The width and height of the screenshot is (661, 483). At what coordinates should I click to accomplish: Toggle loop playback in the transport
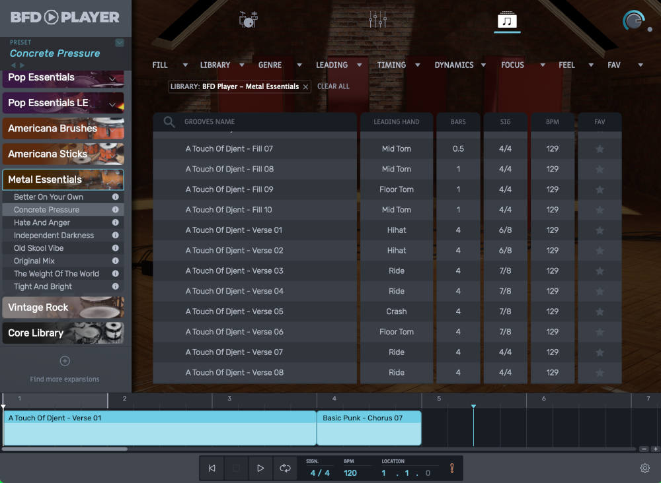tap(285, 468)
